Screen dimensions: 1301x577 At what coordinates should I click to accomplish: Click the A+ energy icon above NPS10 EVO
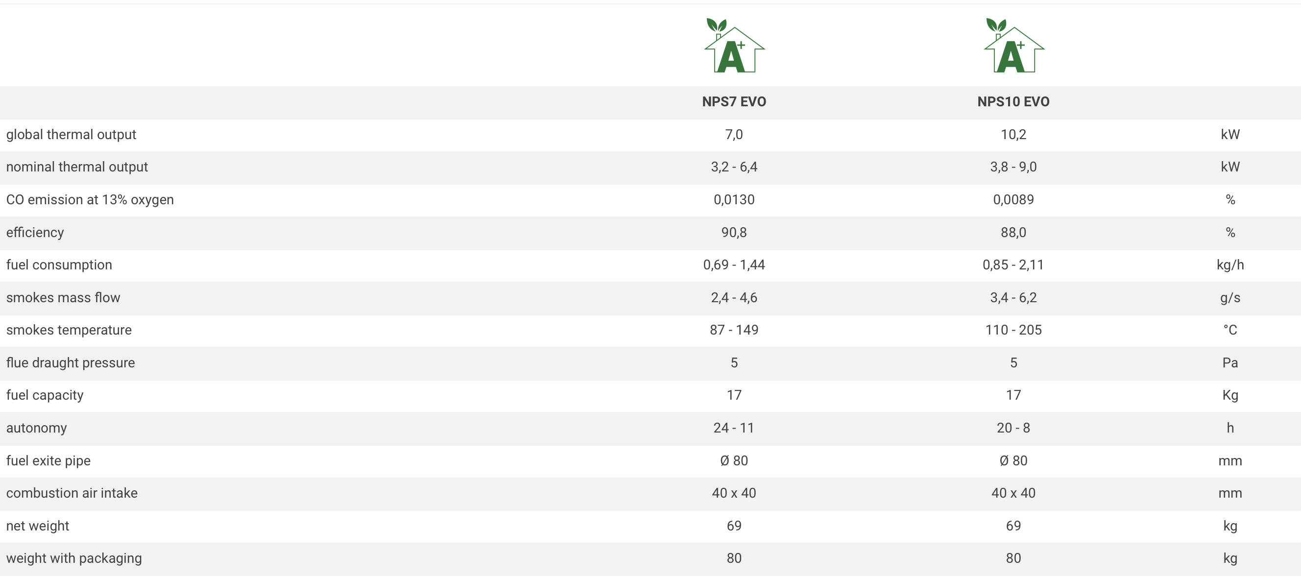click(1013, 46)
